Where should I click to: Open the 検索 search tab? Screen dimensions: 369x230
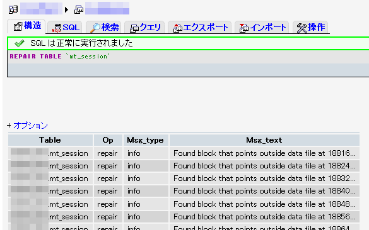pos(104,28)
